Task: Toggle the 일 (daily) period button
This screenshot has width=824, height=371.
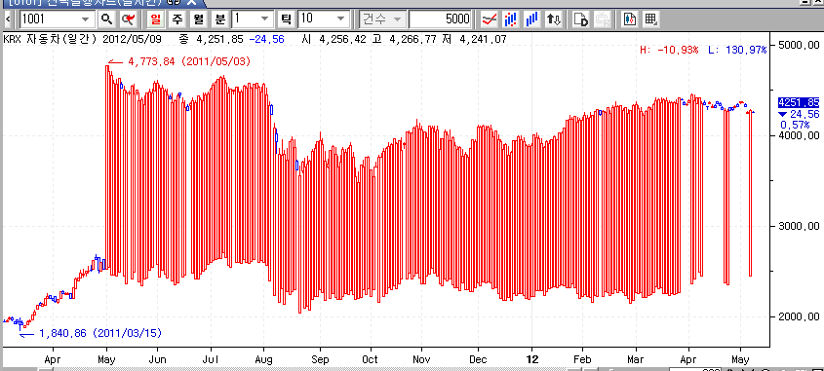Action: [x=156, y=19]
